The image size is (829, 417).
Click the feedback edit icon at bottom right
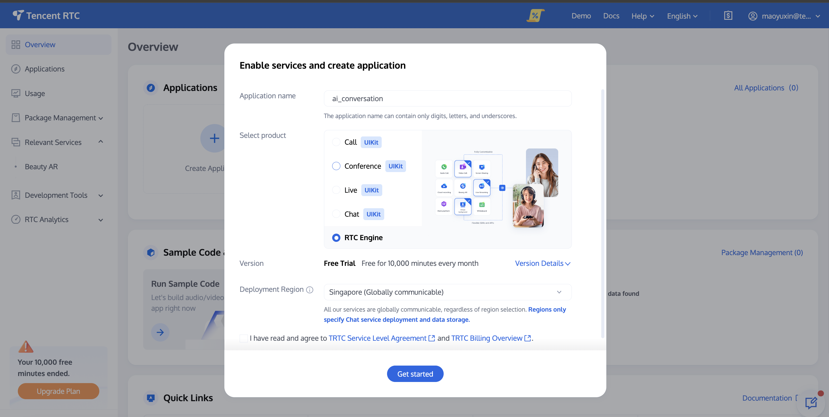click(x=811, y=403)
